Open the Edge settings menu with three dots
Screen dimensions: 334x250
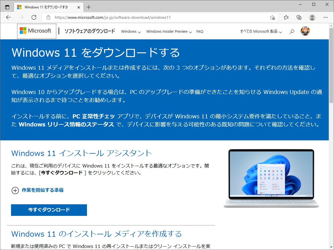tap(326, 17)
